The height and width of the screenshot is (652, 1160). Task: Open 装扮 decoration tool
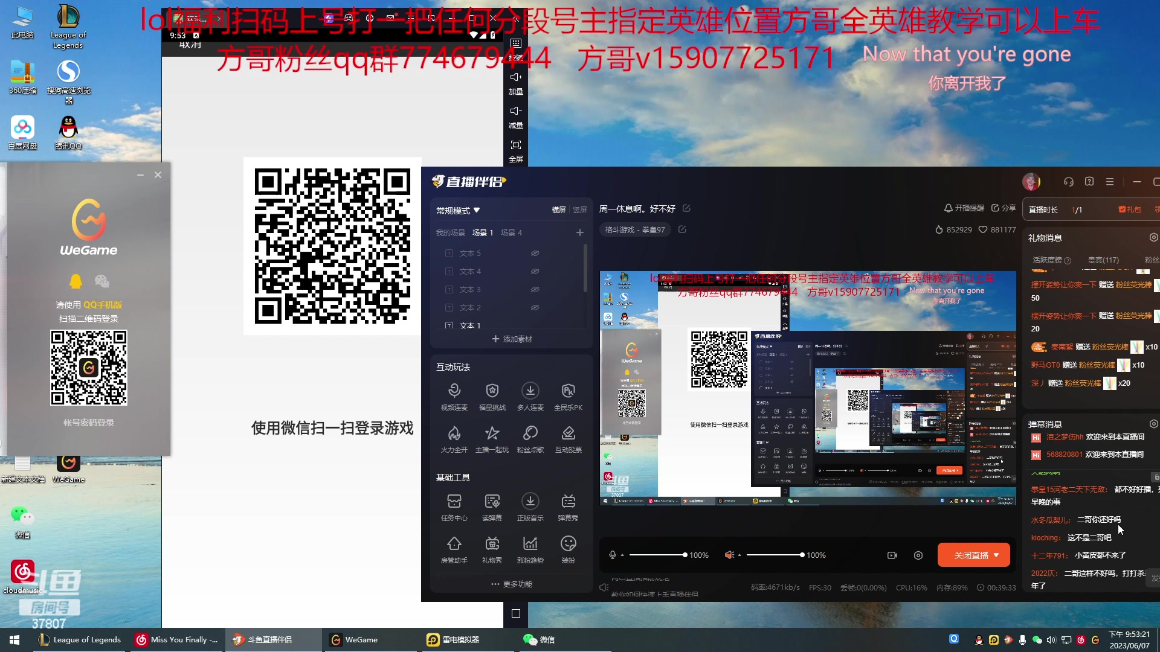(568, 549)
